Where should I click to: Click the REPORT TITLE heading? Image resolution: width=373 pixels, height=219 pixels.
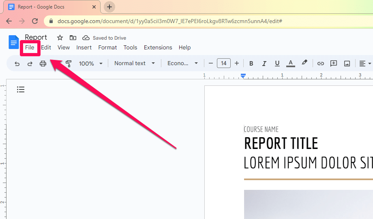click(x=281, y=143)
